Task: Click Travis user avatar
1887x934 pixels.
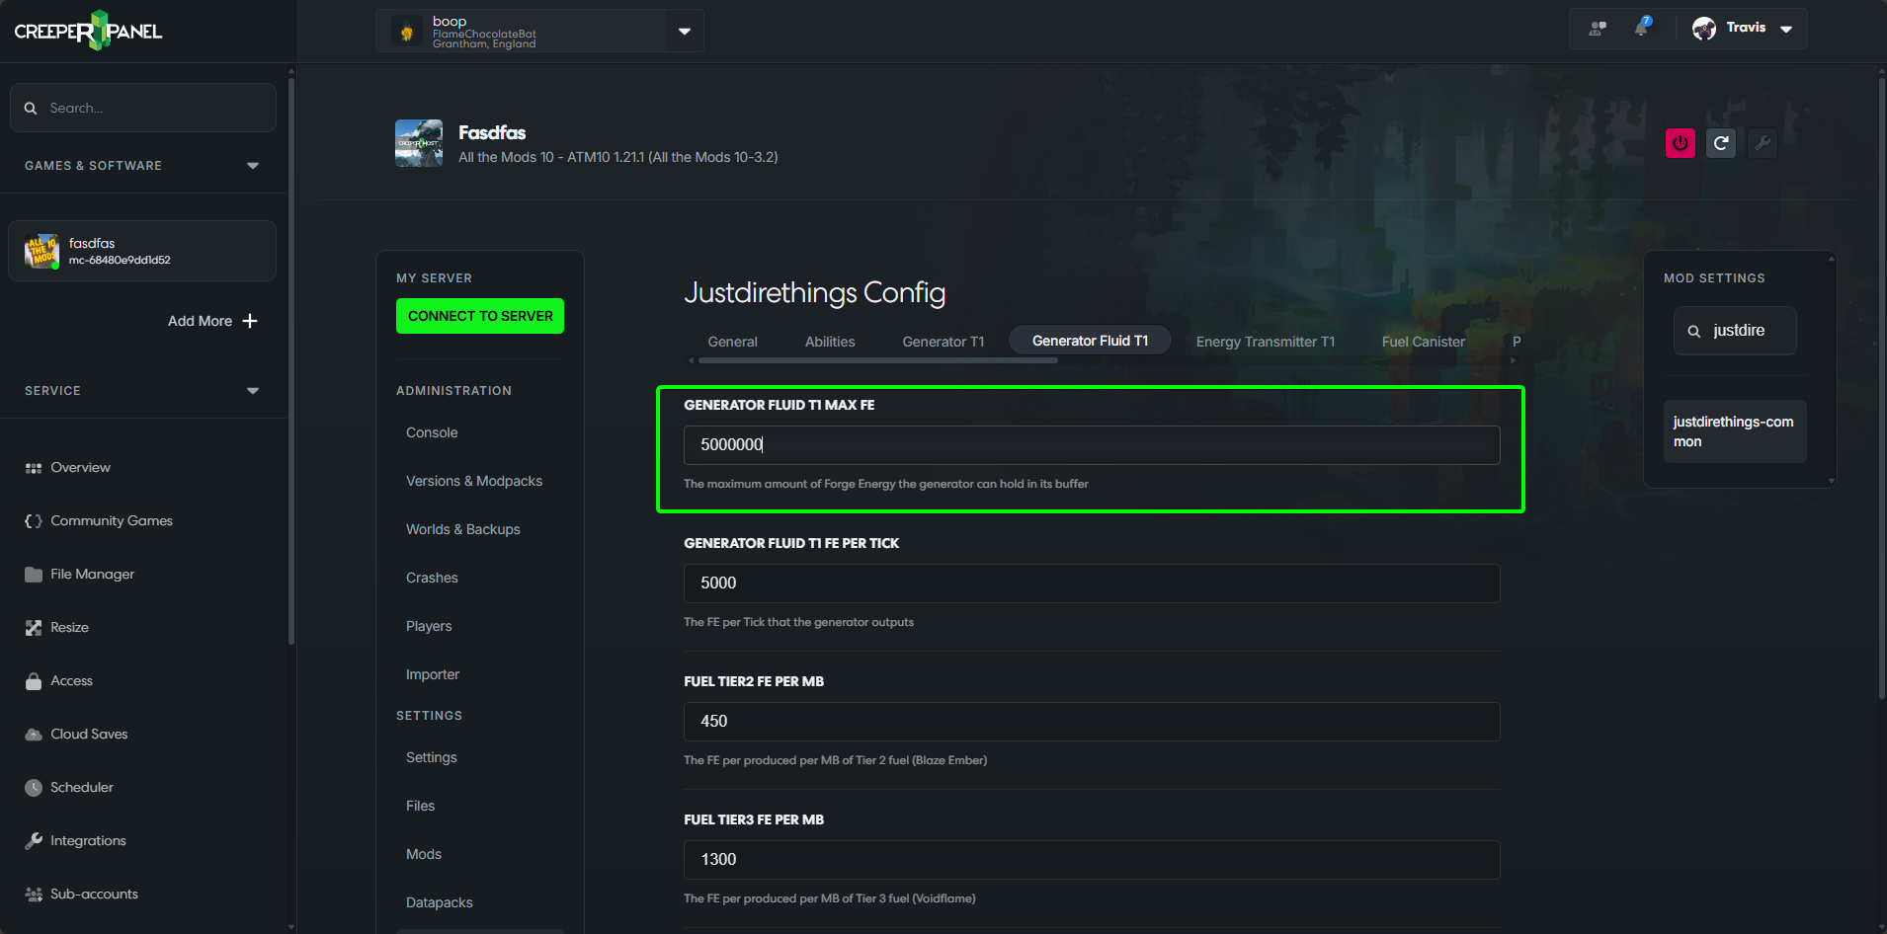Action: [x=1704, y=29]
